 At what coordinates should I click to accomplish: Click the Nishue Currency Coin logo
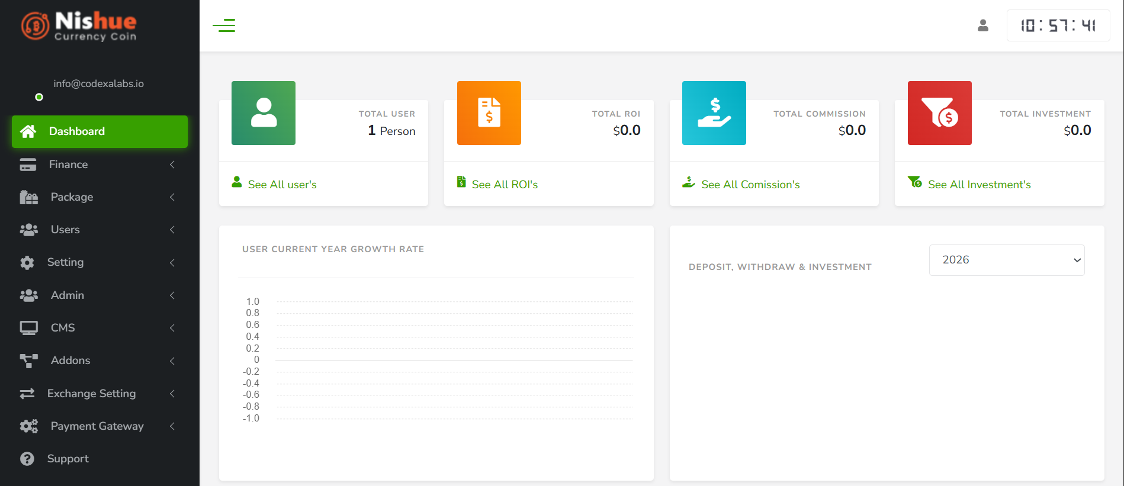pyautogui.click(x=79, y=27)
